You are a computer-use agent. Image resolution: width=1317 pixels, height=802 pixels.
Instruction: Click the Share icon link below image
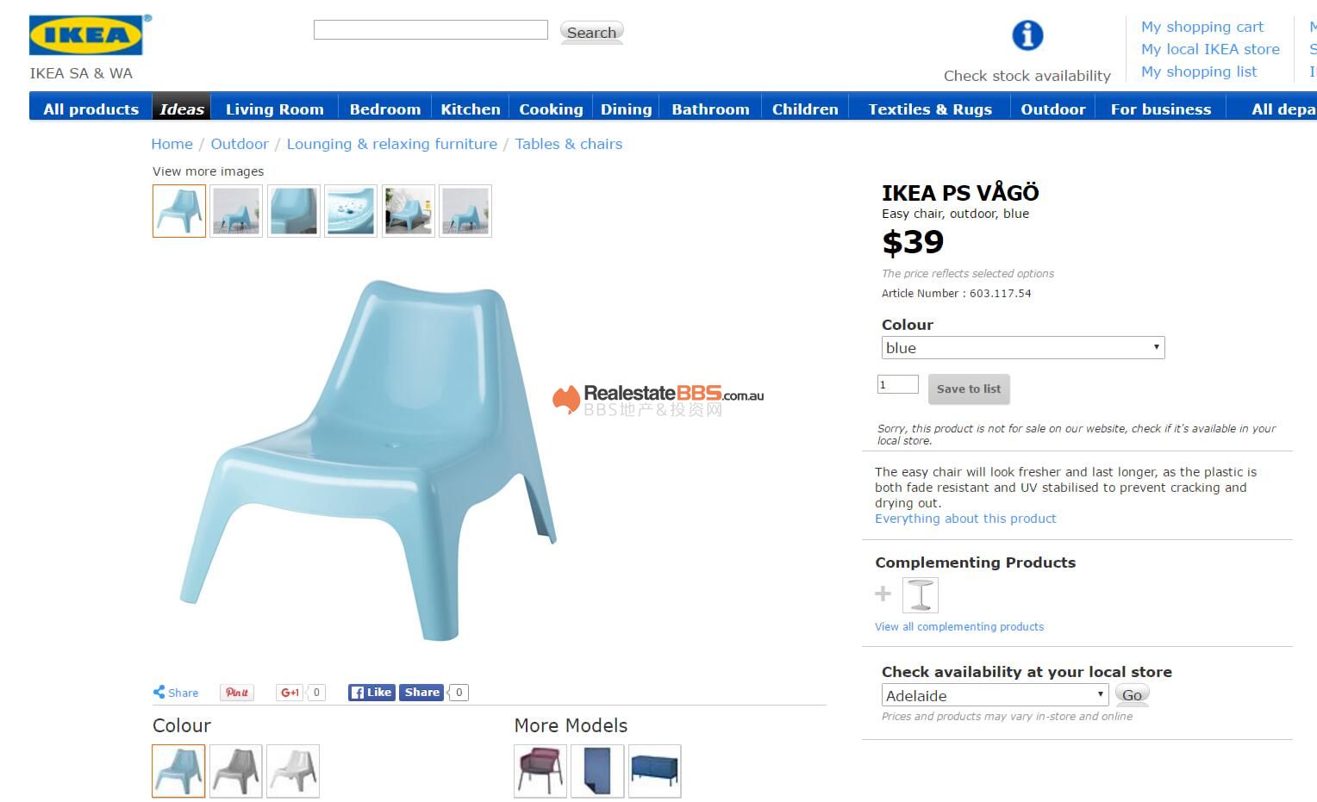pyautogui.click(x=176, y=693)
